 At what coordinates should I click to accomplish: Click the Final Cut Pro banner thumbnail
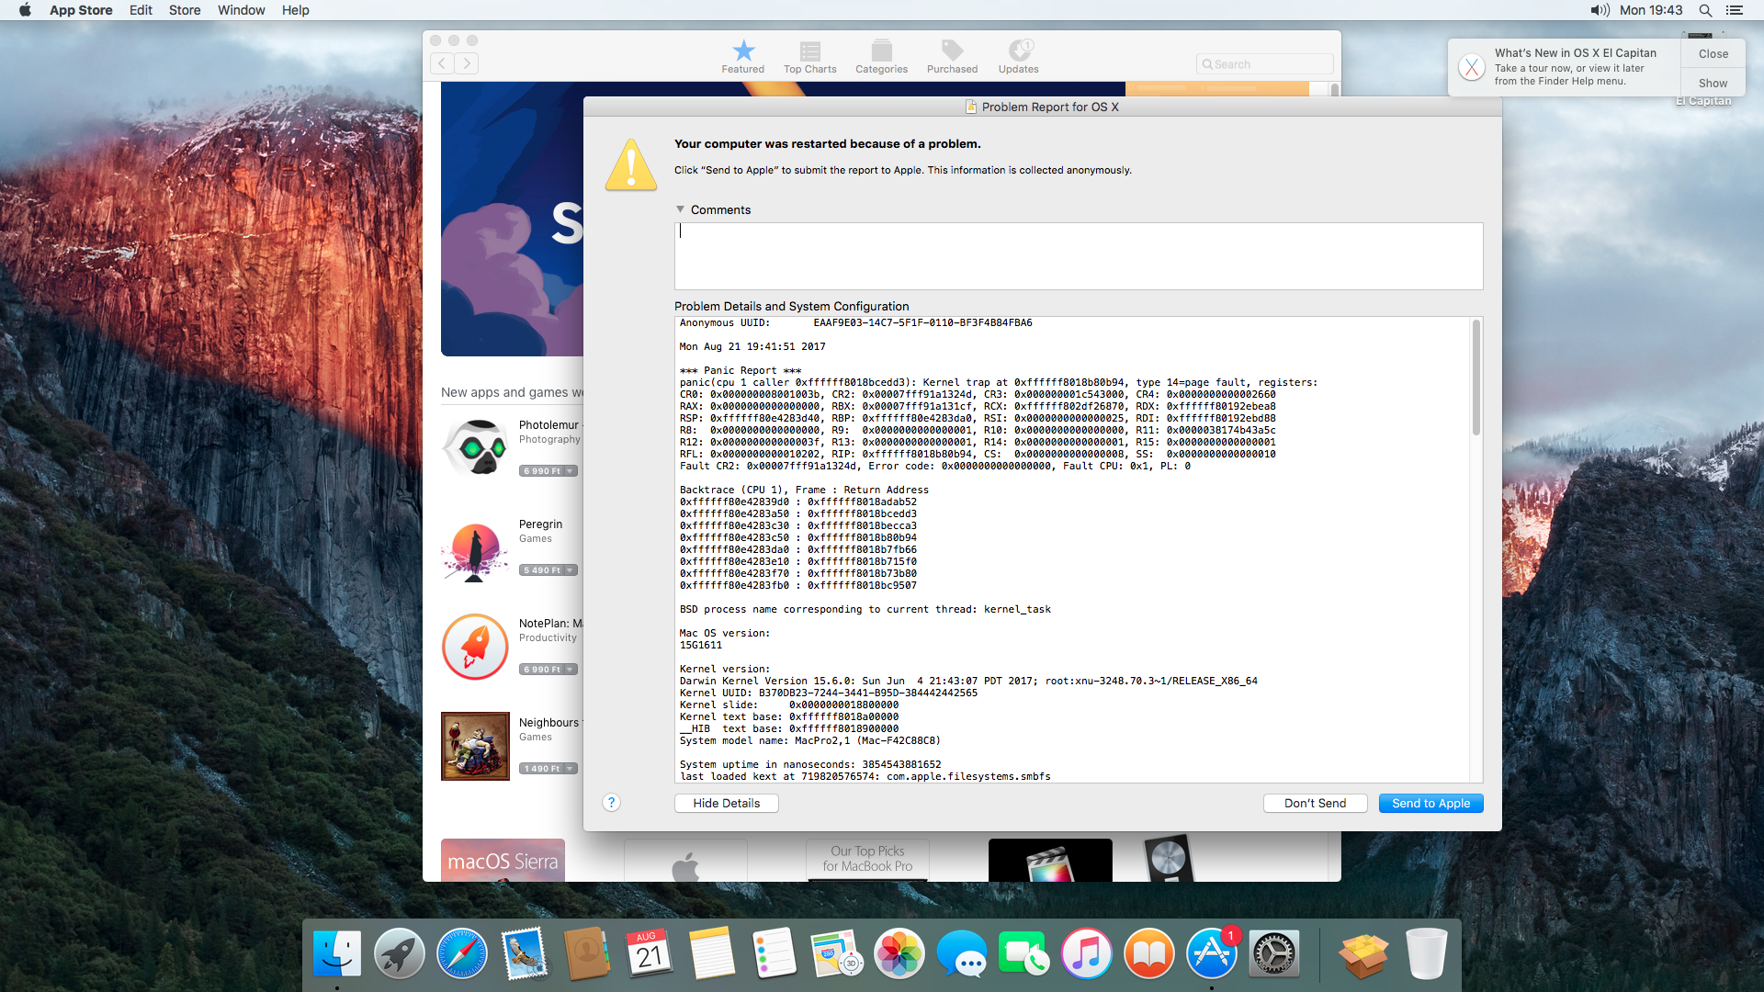(1050, 860)
